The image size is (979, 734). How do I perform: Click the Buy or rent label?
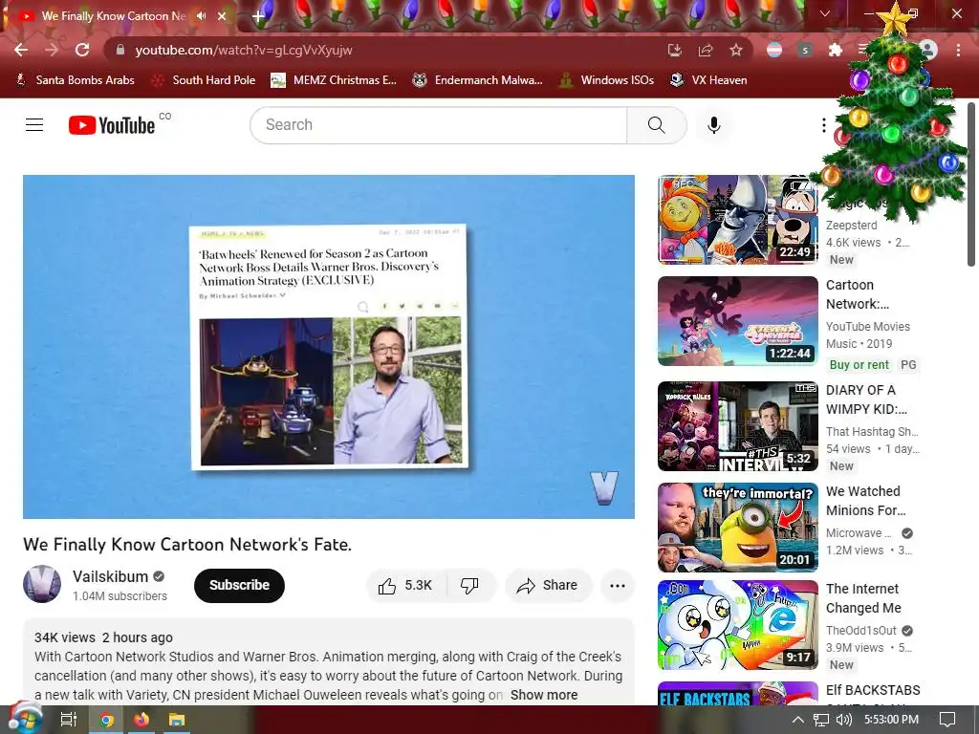(859, 364)
